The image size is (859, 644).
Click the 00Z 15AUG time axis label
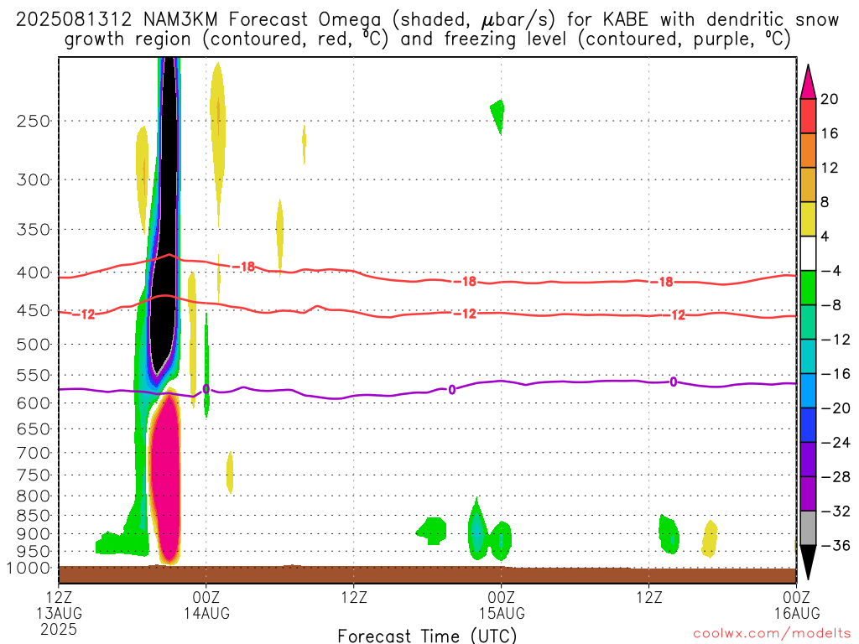click(502, 605)
